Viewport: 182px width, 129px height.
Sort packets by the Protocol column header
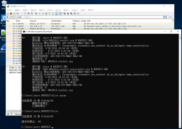(x=76, y=21)
